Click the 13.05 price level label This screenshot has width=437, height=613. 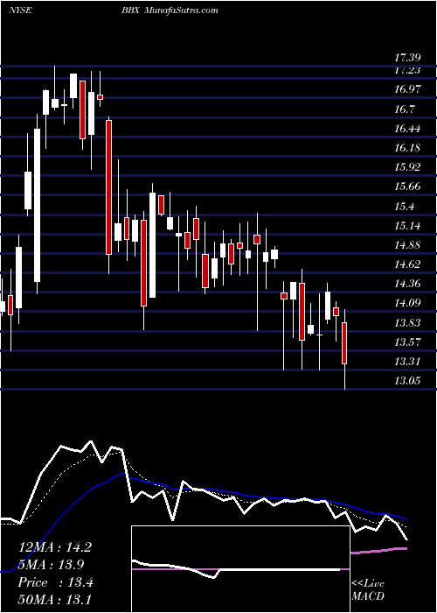coord(407,381)
